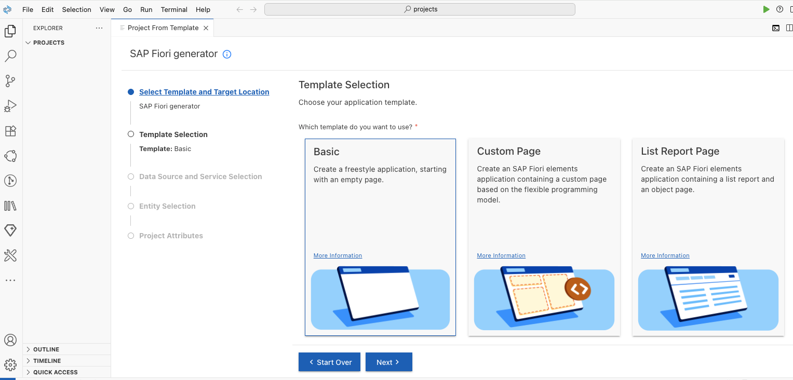Click the 'Template: Basic' step summary text
This screenshot has width=793, height=380.
click(x=165, y=149)
